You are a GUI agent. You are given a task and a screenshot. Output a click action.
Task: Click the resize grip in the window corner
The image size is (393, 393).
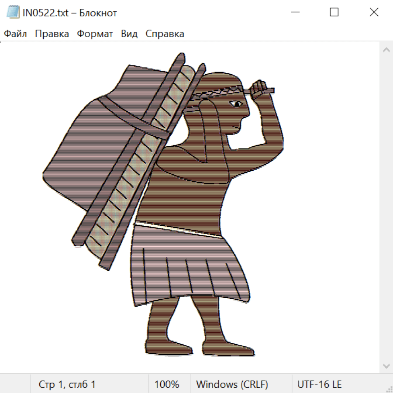click(389, 389)
